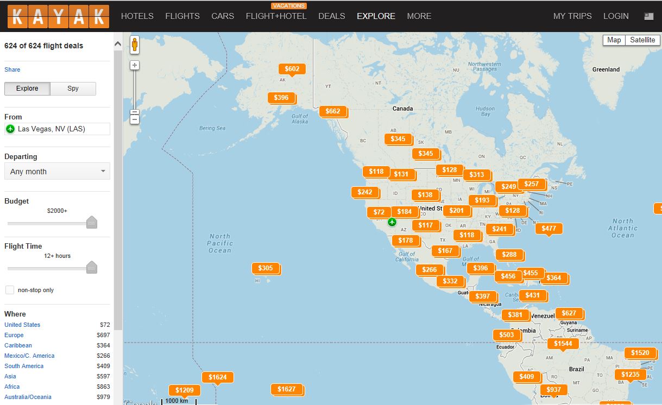The width and height of the screenshot is (662, 405).
Task: Click the KAYAK logo
Action: pyautogui.click(x=58, y=16)
